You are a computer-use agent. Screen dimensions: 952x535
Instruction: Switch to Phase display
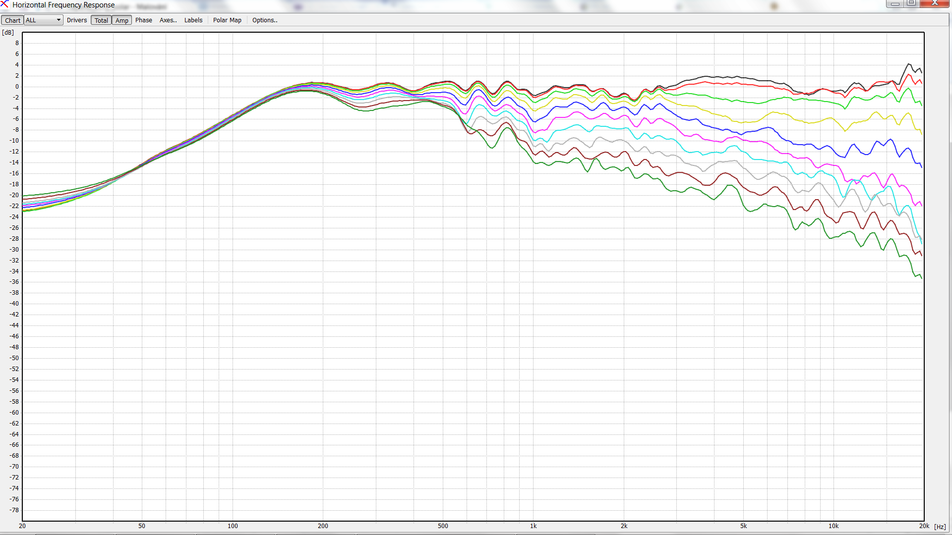(x=144, y=20)
